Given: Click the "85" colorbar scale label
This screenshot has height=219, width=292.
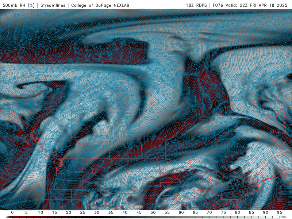Looking at the screenshot, I should 251,212.
